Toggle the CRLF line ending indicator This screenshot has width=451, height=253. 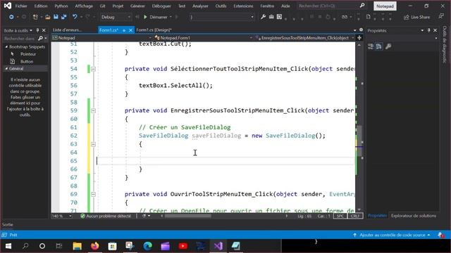(x=355, y=216)
